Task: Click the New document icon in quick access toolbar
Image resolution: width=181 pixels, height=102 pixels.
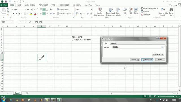Action: (x=21, y=1)
